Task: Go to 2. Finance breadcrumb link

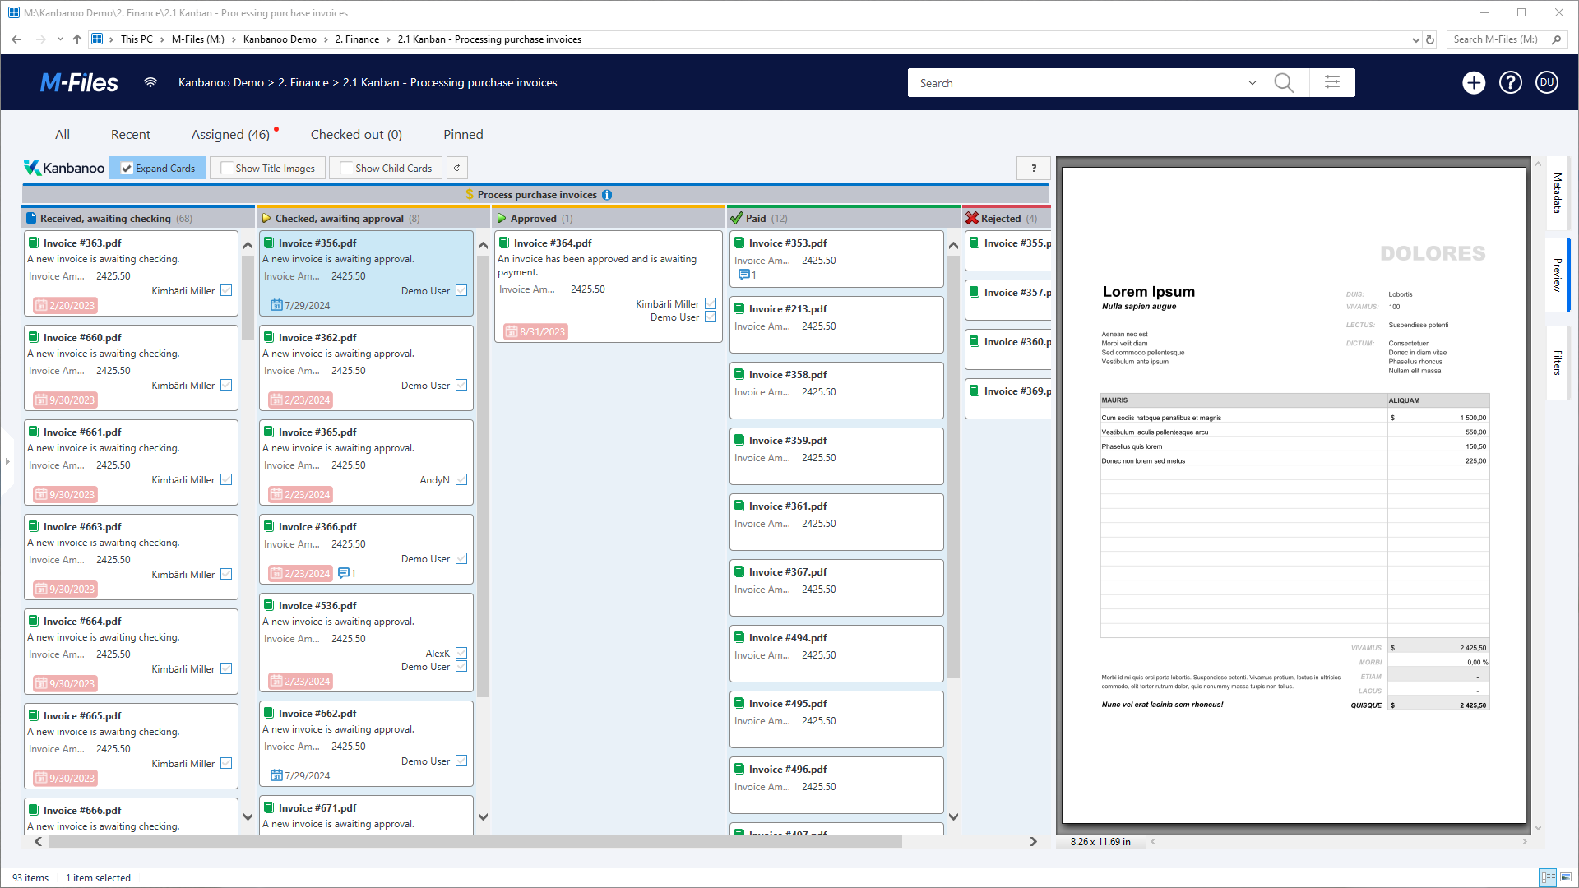Action: tap(303, 82)
